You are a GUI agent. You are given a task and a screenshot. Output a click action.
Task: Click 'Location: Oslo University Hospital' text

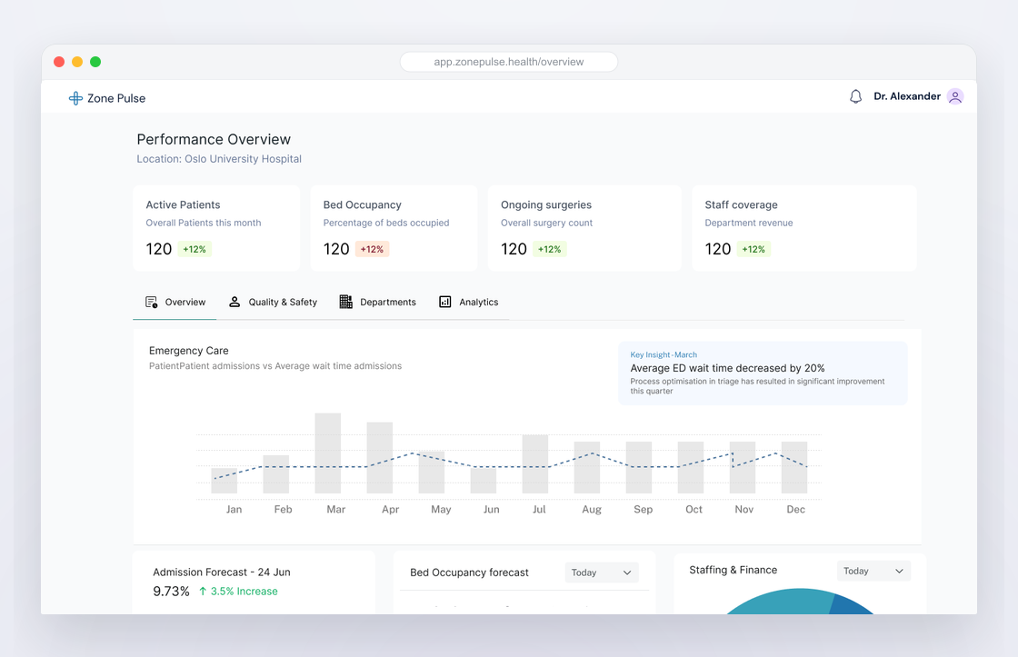219,158
